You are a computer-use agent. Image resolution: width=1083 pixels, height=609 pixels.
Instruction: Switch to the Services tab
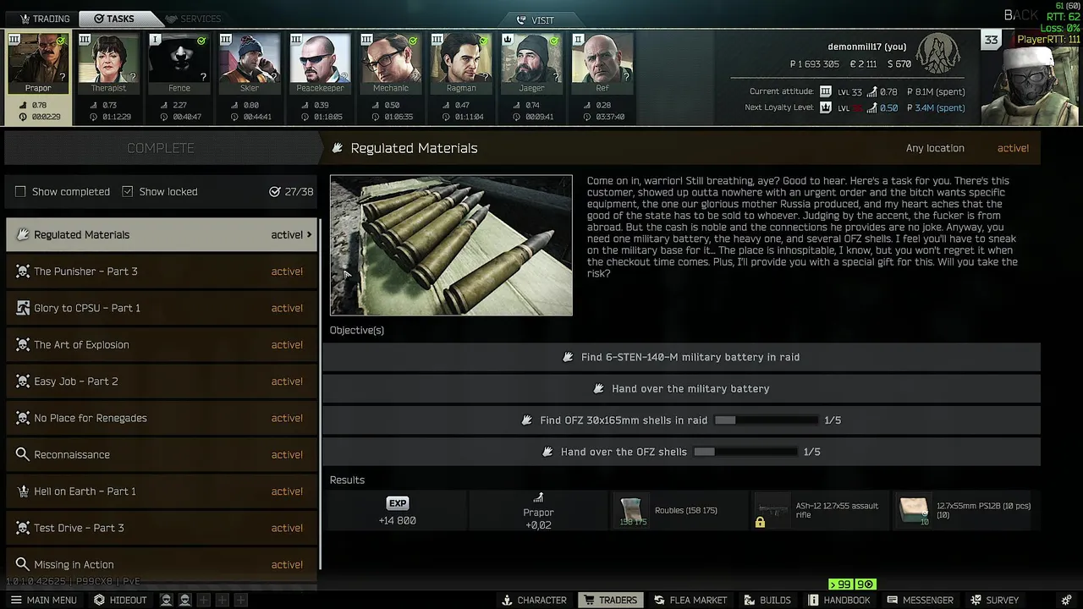coord(193,19)
